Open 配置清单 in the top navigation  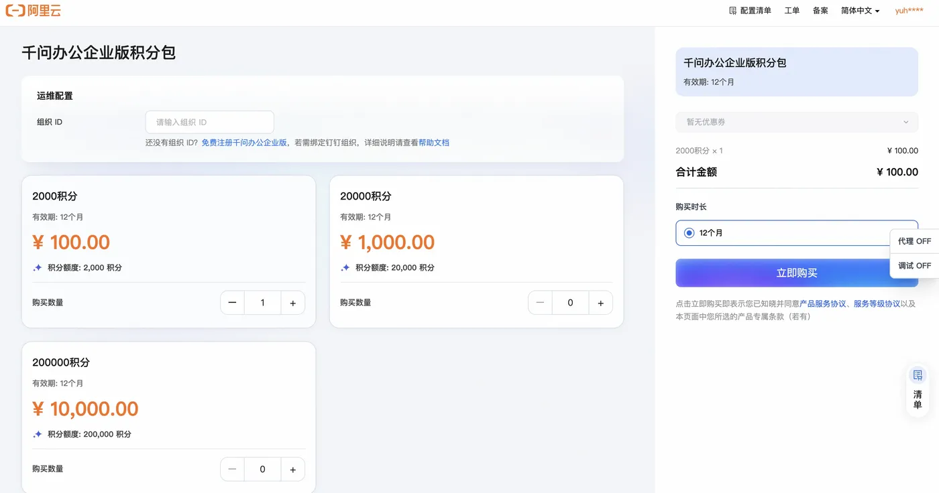[x=750, y=11]
